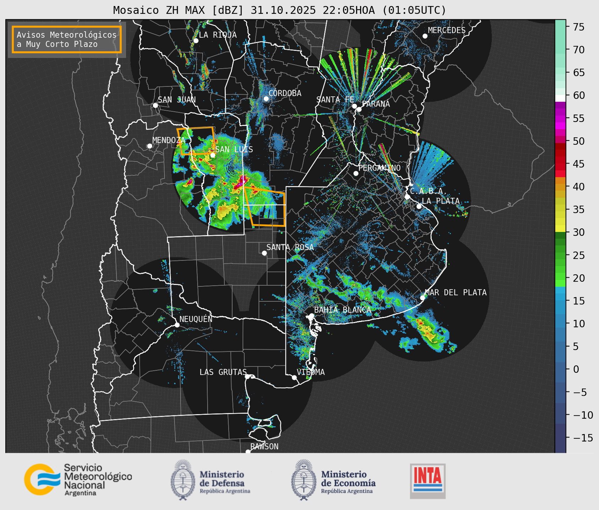The height and width of the screenshot is (510, 599).
Task: Click the C.A.B.A. city label
Action: [x=429, y=191]
